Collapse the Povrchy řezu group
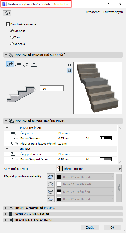 pos(7,128)
